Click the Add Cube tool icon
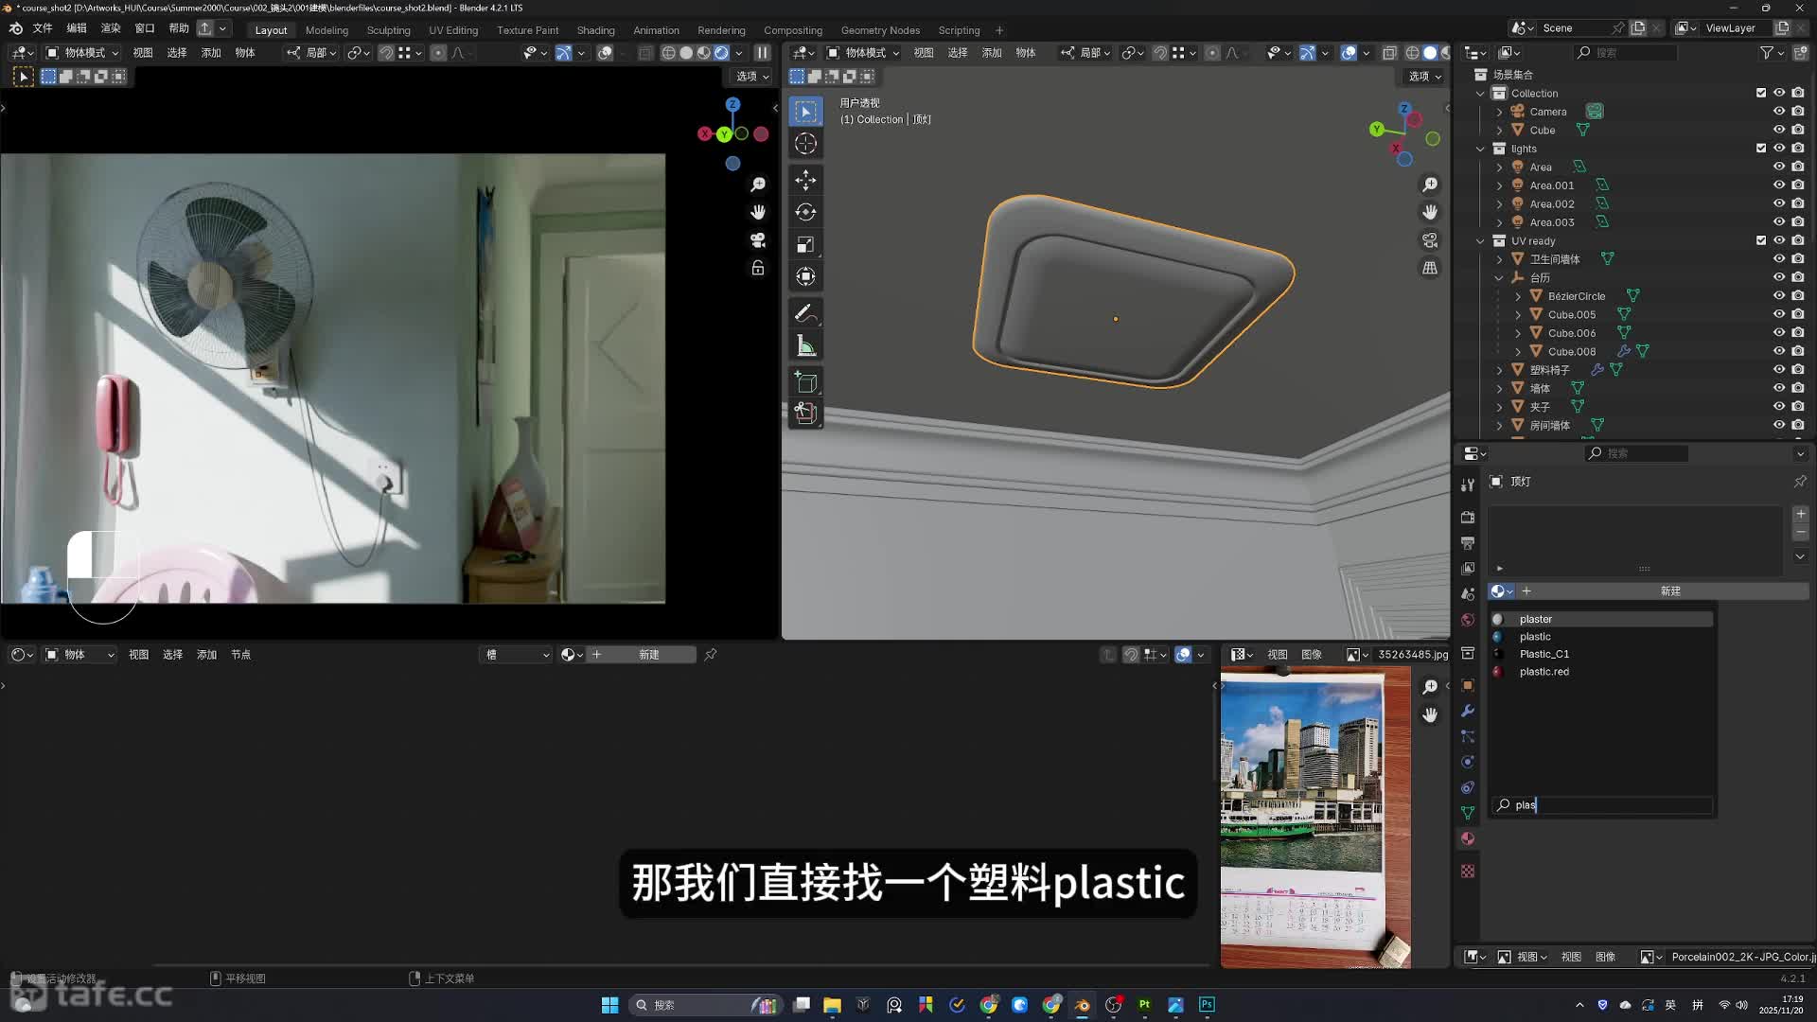 point(805,382)
